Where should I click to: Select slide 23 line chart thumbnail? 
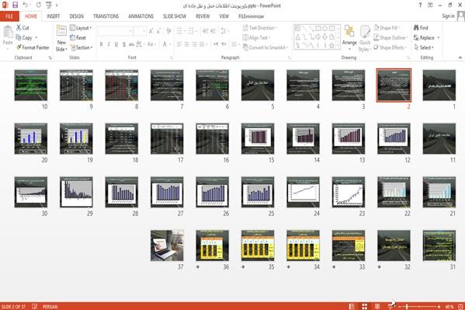[x=349, y=192]
